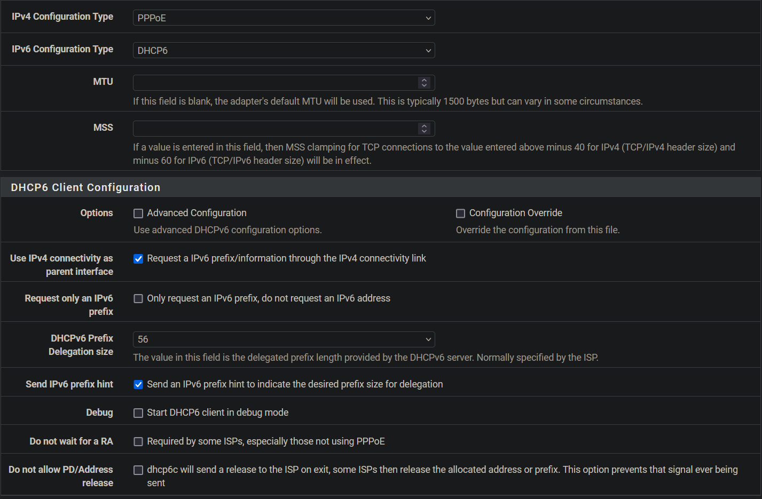The image size is (762, 499).
Task: Tick the Do not wait for a RA checkbox
Action: click(x=138, y=442)
